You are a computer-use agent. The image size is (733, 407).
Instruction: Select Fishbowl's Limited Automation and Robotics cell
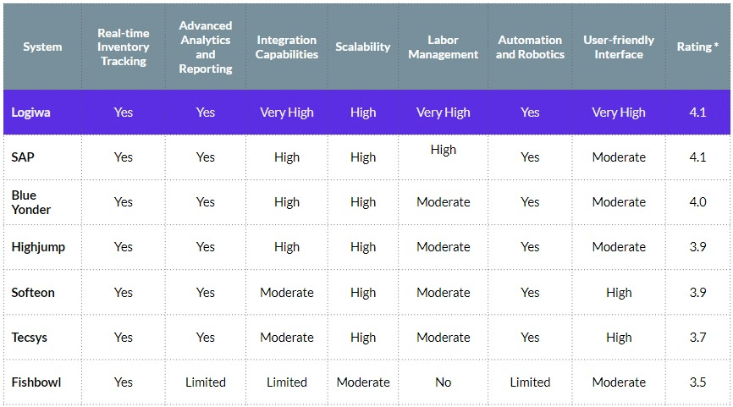(530, 382)
